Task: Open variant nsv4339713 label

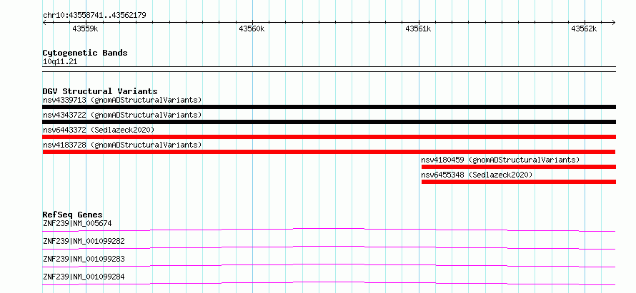Action: 122,100
